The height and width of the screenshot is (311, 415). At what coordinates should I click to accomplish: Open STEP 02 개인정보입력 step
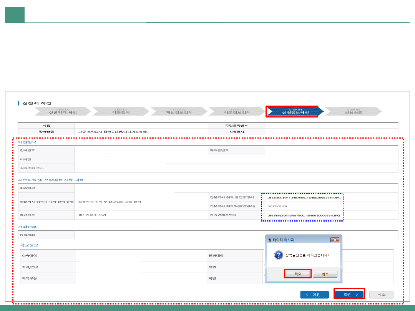point(179,111)
